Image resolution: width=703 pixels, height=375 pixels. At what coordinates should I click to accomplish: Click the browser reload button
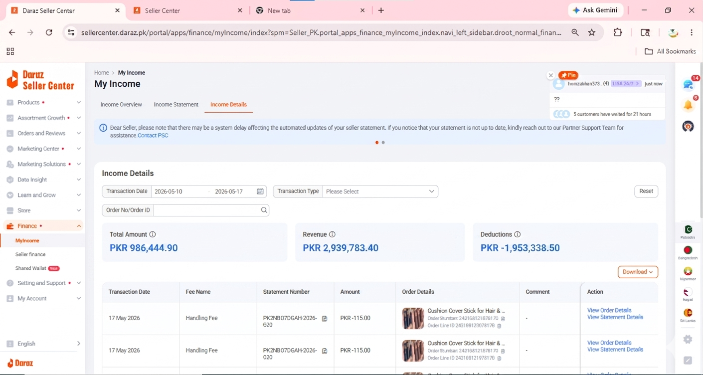(x=49, y=32)
